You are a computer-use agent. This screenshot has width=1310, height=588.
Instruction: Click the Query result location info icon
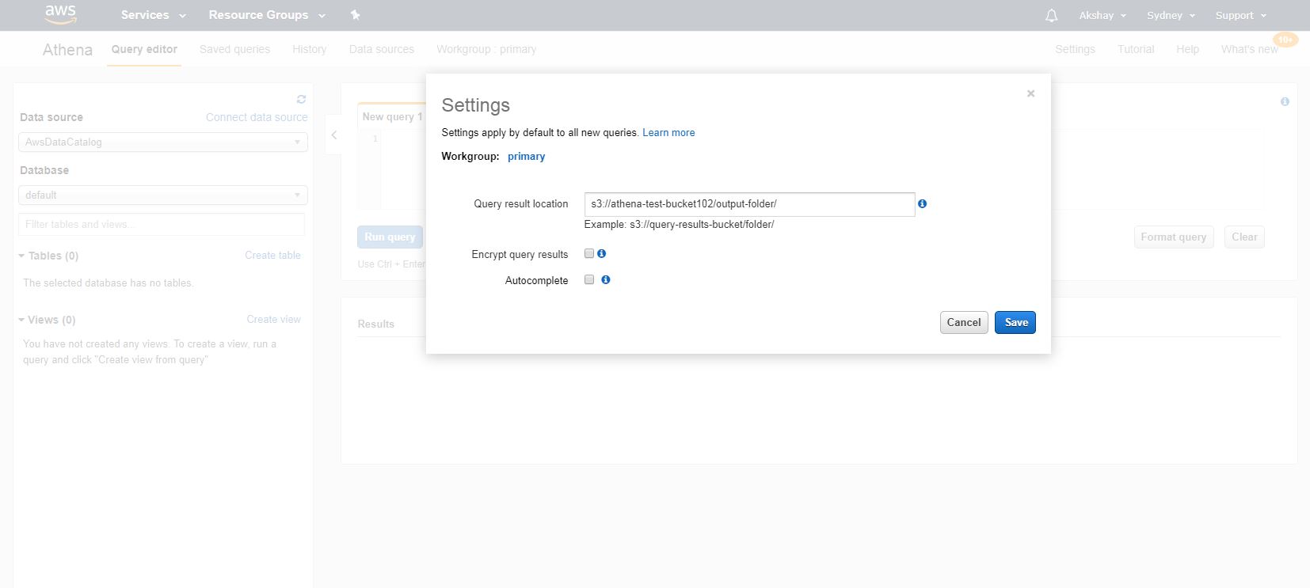(x=922, y=203)
